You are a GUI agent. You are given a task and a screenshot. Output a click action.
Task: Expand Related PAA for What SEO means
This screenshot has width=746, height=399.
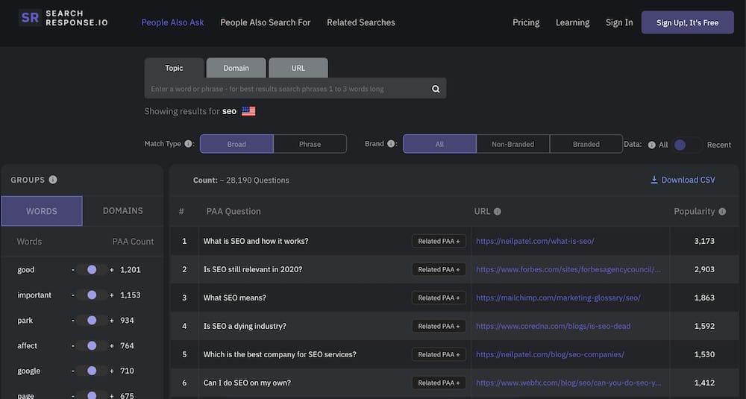tap(439, 298)
